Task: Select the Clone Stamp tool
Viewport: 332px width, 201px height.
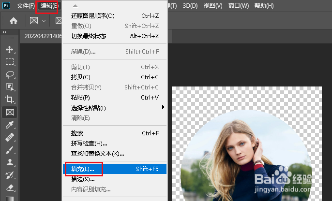Action: (10, 162)
